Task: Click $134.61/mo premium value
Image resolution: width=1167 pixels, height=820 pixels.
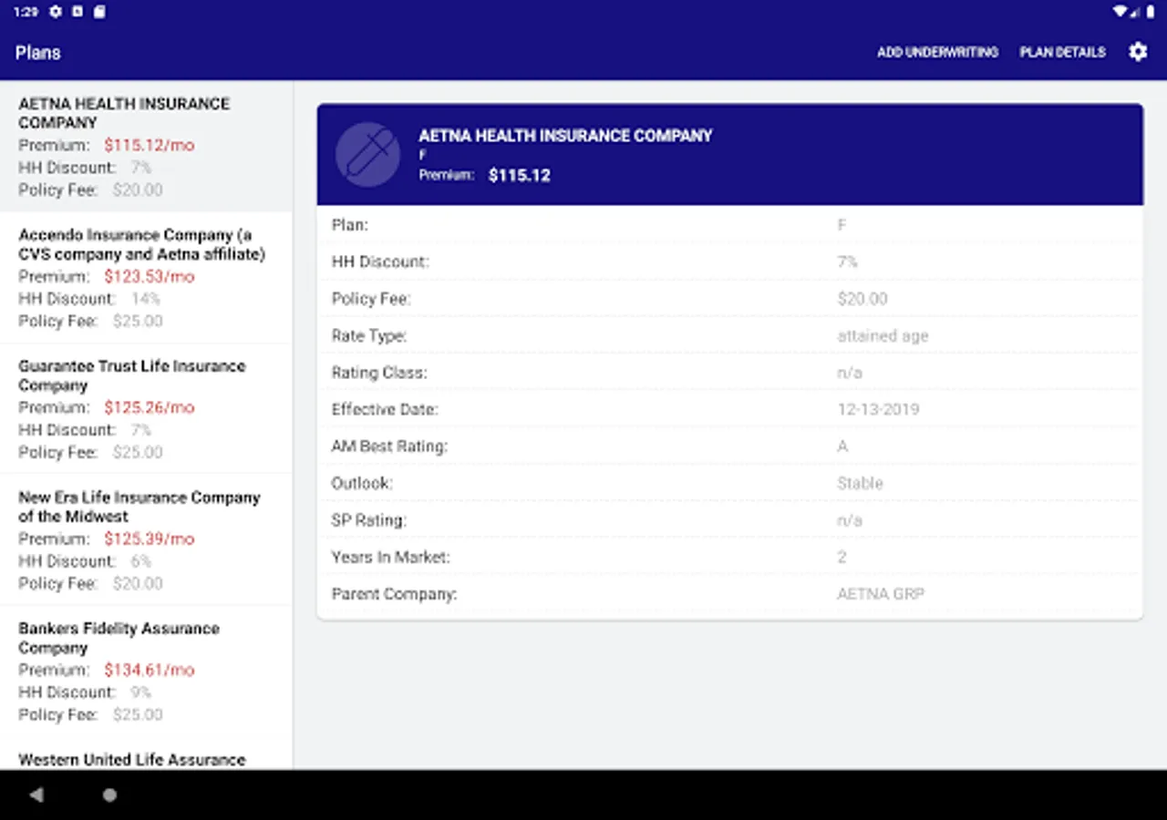Action: tap(150, 670)
